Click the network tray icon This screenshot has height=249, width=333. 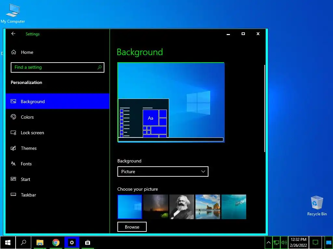click(276, 243)
